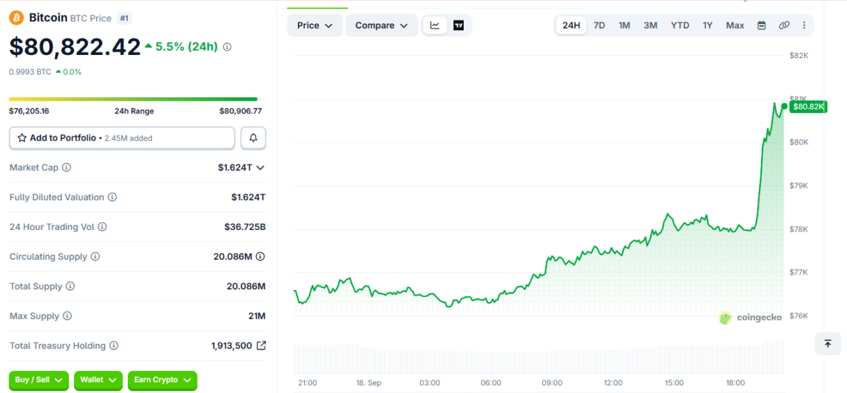Show Market Cap info tooltip icon
This screenshot has width=847, height=393.
coord(67,168)
